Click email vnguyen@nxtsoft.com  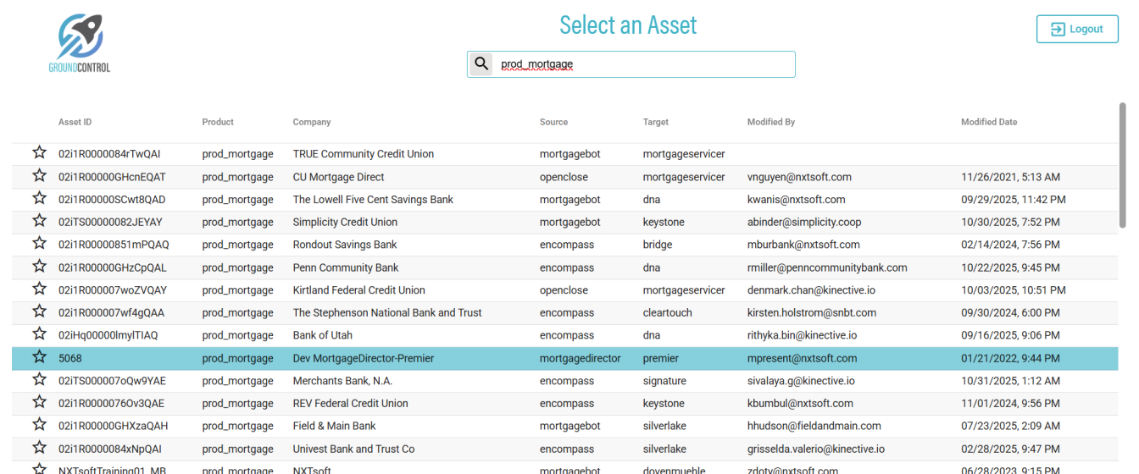(x=799, y=177)
